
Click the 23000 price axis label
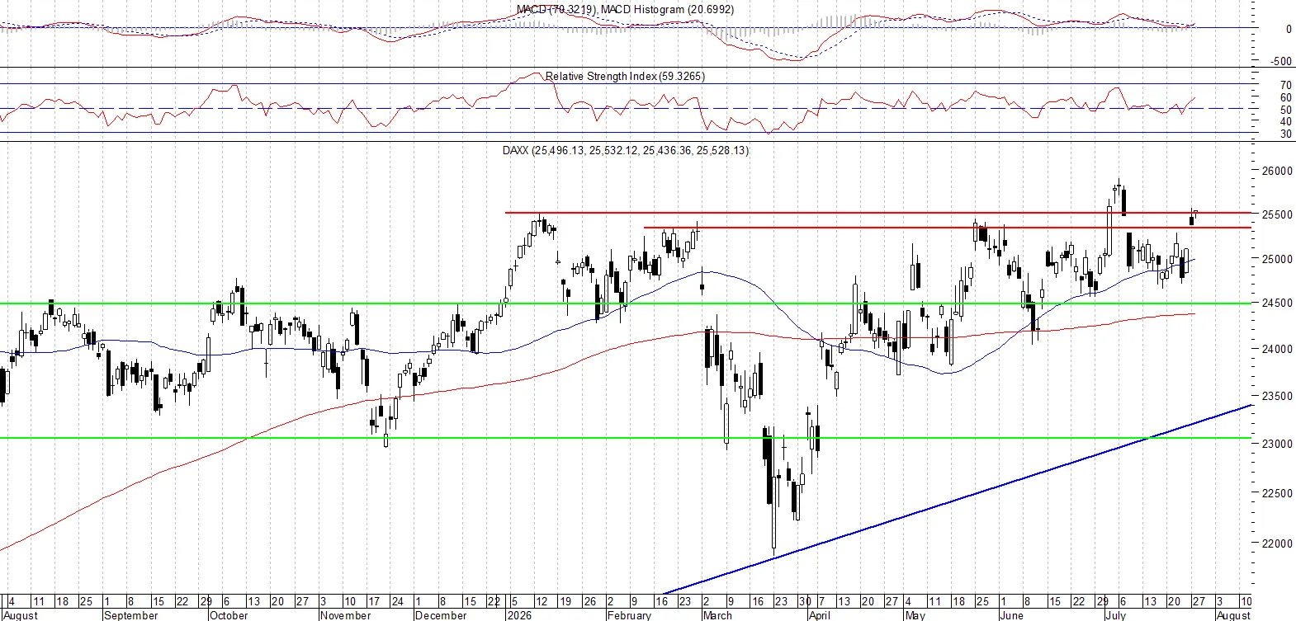pyautogui.click(x=1277, y=444)
